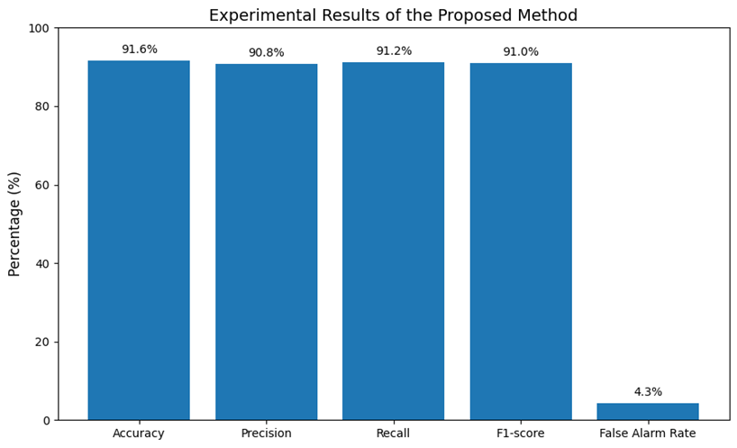Click the 4.3% value label
Screen dimensions: 737x448
(x=648, y=392)
